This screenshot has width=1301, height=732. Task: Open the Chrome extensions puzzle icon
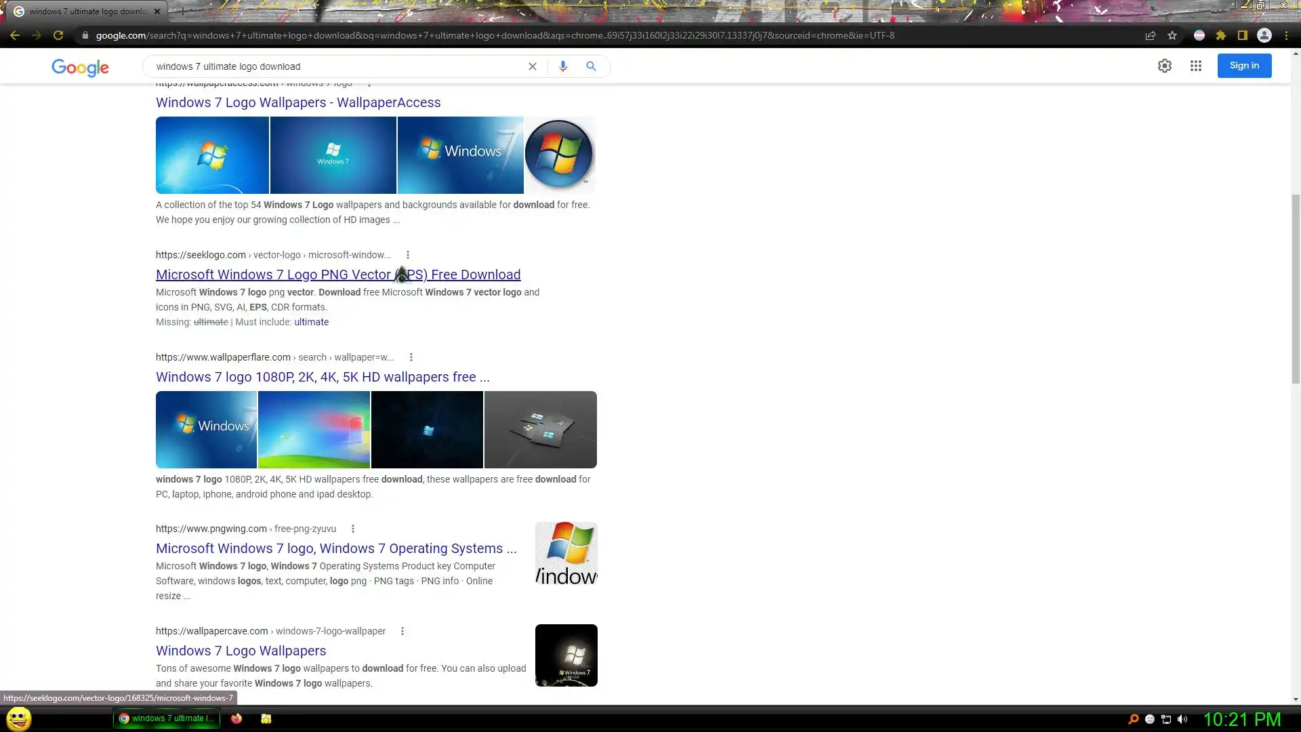(x=1221, y=35)
